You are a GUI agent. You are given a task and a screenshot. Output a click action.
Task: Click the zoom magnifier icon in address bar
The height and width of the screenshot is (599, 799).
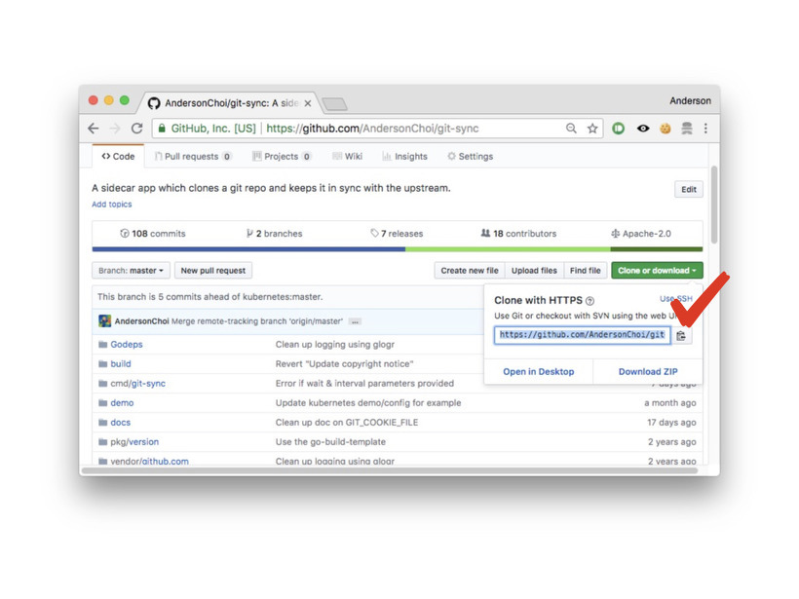point(571,129)
